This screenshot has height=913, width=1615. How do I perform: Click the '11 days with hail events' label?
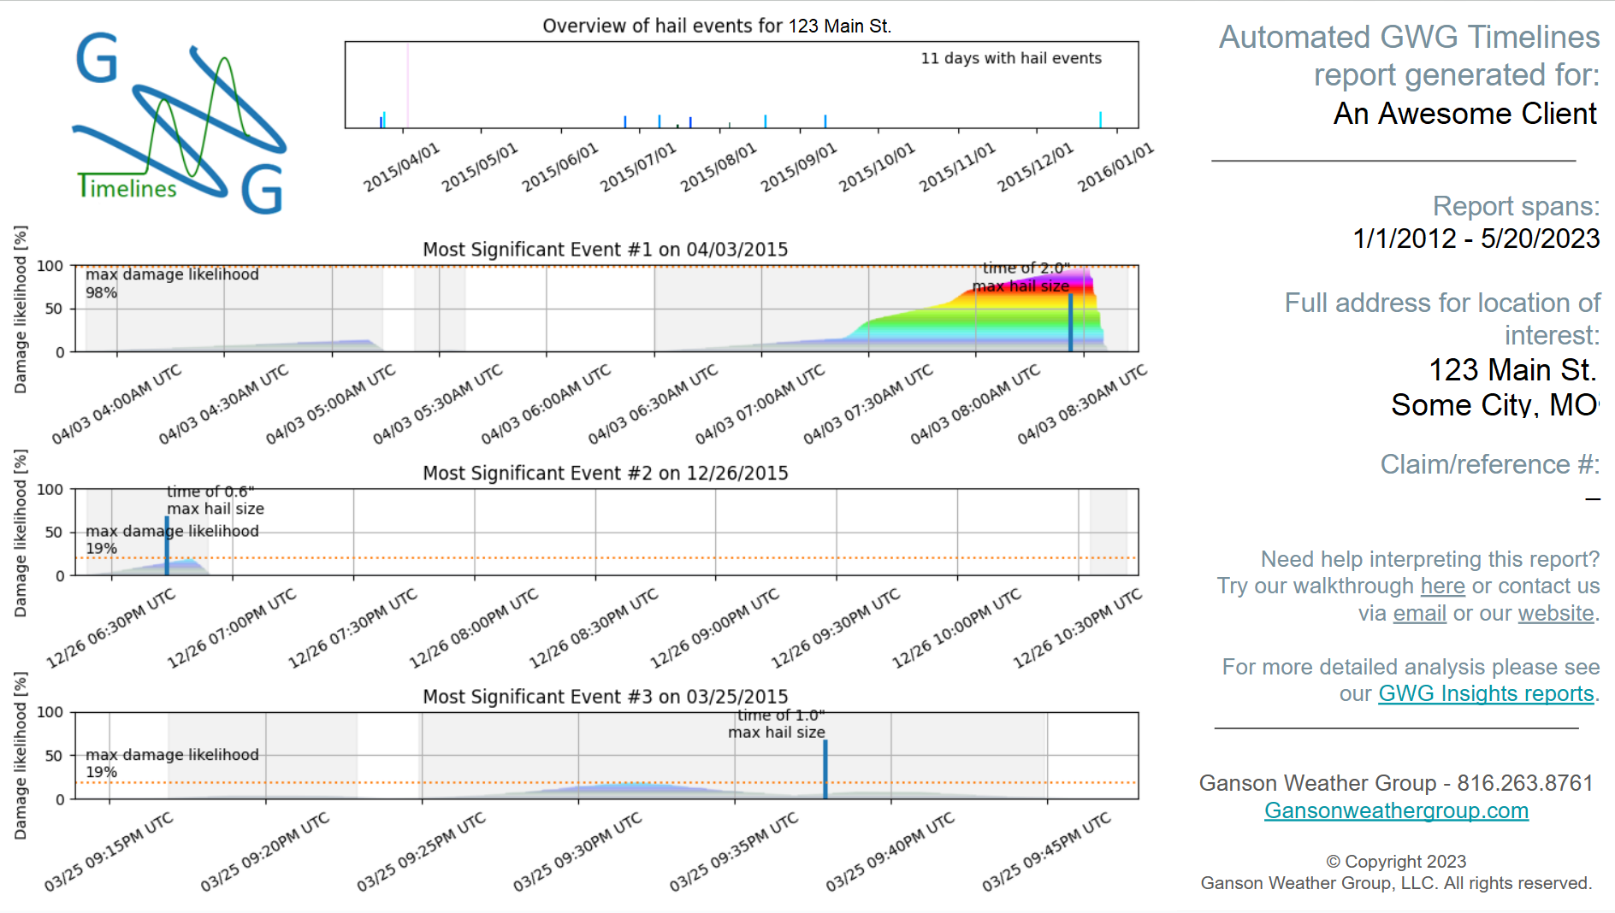pos(1010,58)
